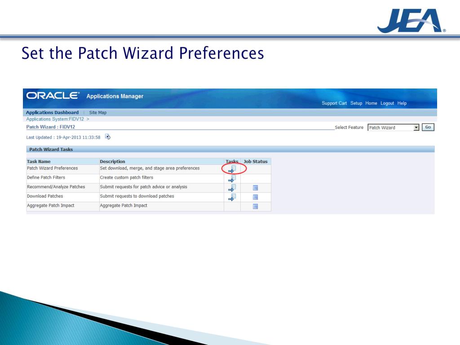View job status for Recommend/Analyze Patches
Viewport: 460px width, 345px height.
coord(255,188)
